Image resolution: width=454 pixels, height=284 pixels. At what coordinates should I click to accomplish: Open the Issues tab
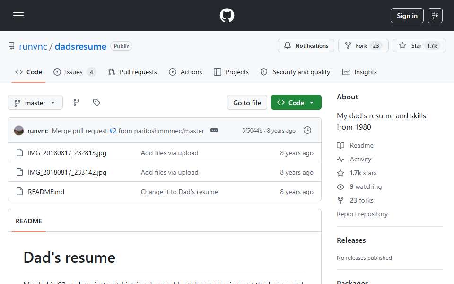[74, 72]
